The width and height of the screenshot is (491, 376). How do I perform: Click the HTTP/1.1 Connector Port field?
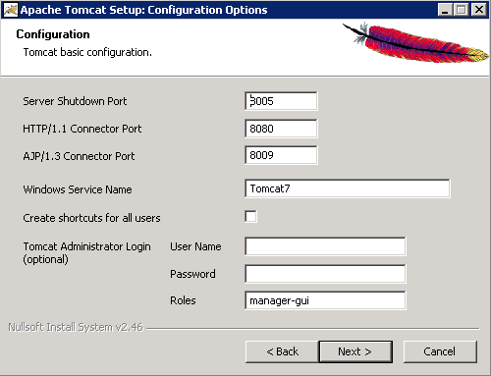(x=281, y=129)
